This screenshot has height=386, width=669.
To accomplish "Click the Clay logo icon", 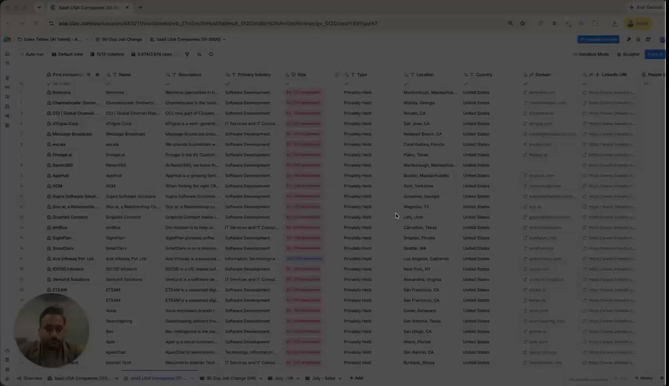I will coord(7,39).
